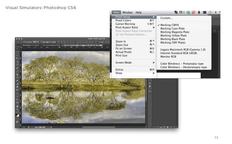Toggle the Auto-Select checkbox in options bar
The width and height of the screenshot is (232, 144).
pos(24,42)
